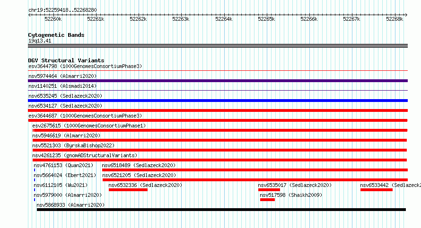The image size is (421, 228).
Task: Click nsv6521205 (Sedlazeck2020) label
Action: pos(139,175)
